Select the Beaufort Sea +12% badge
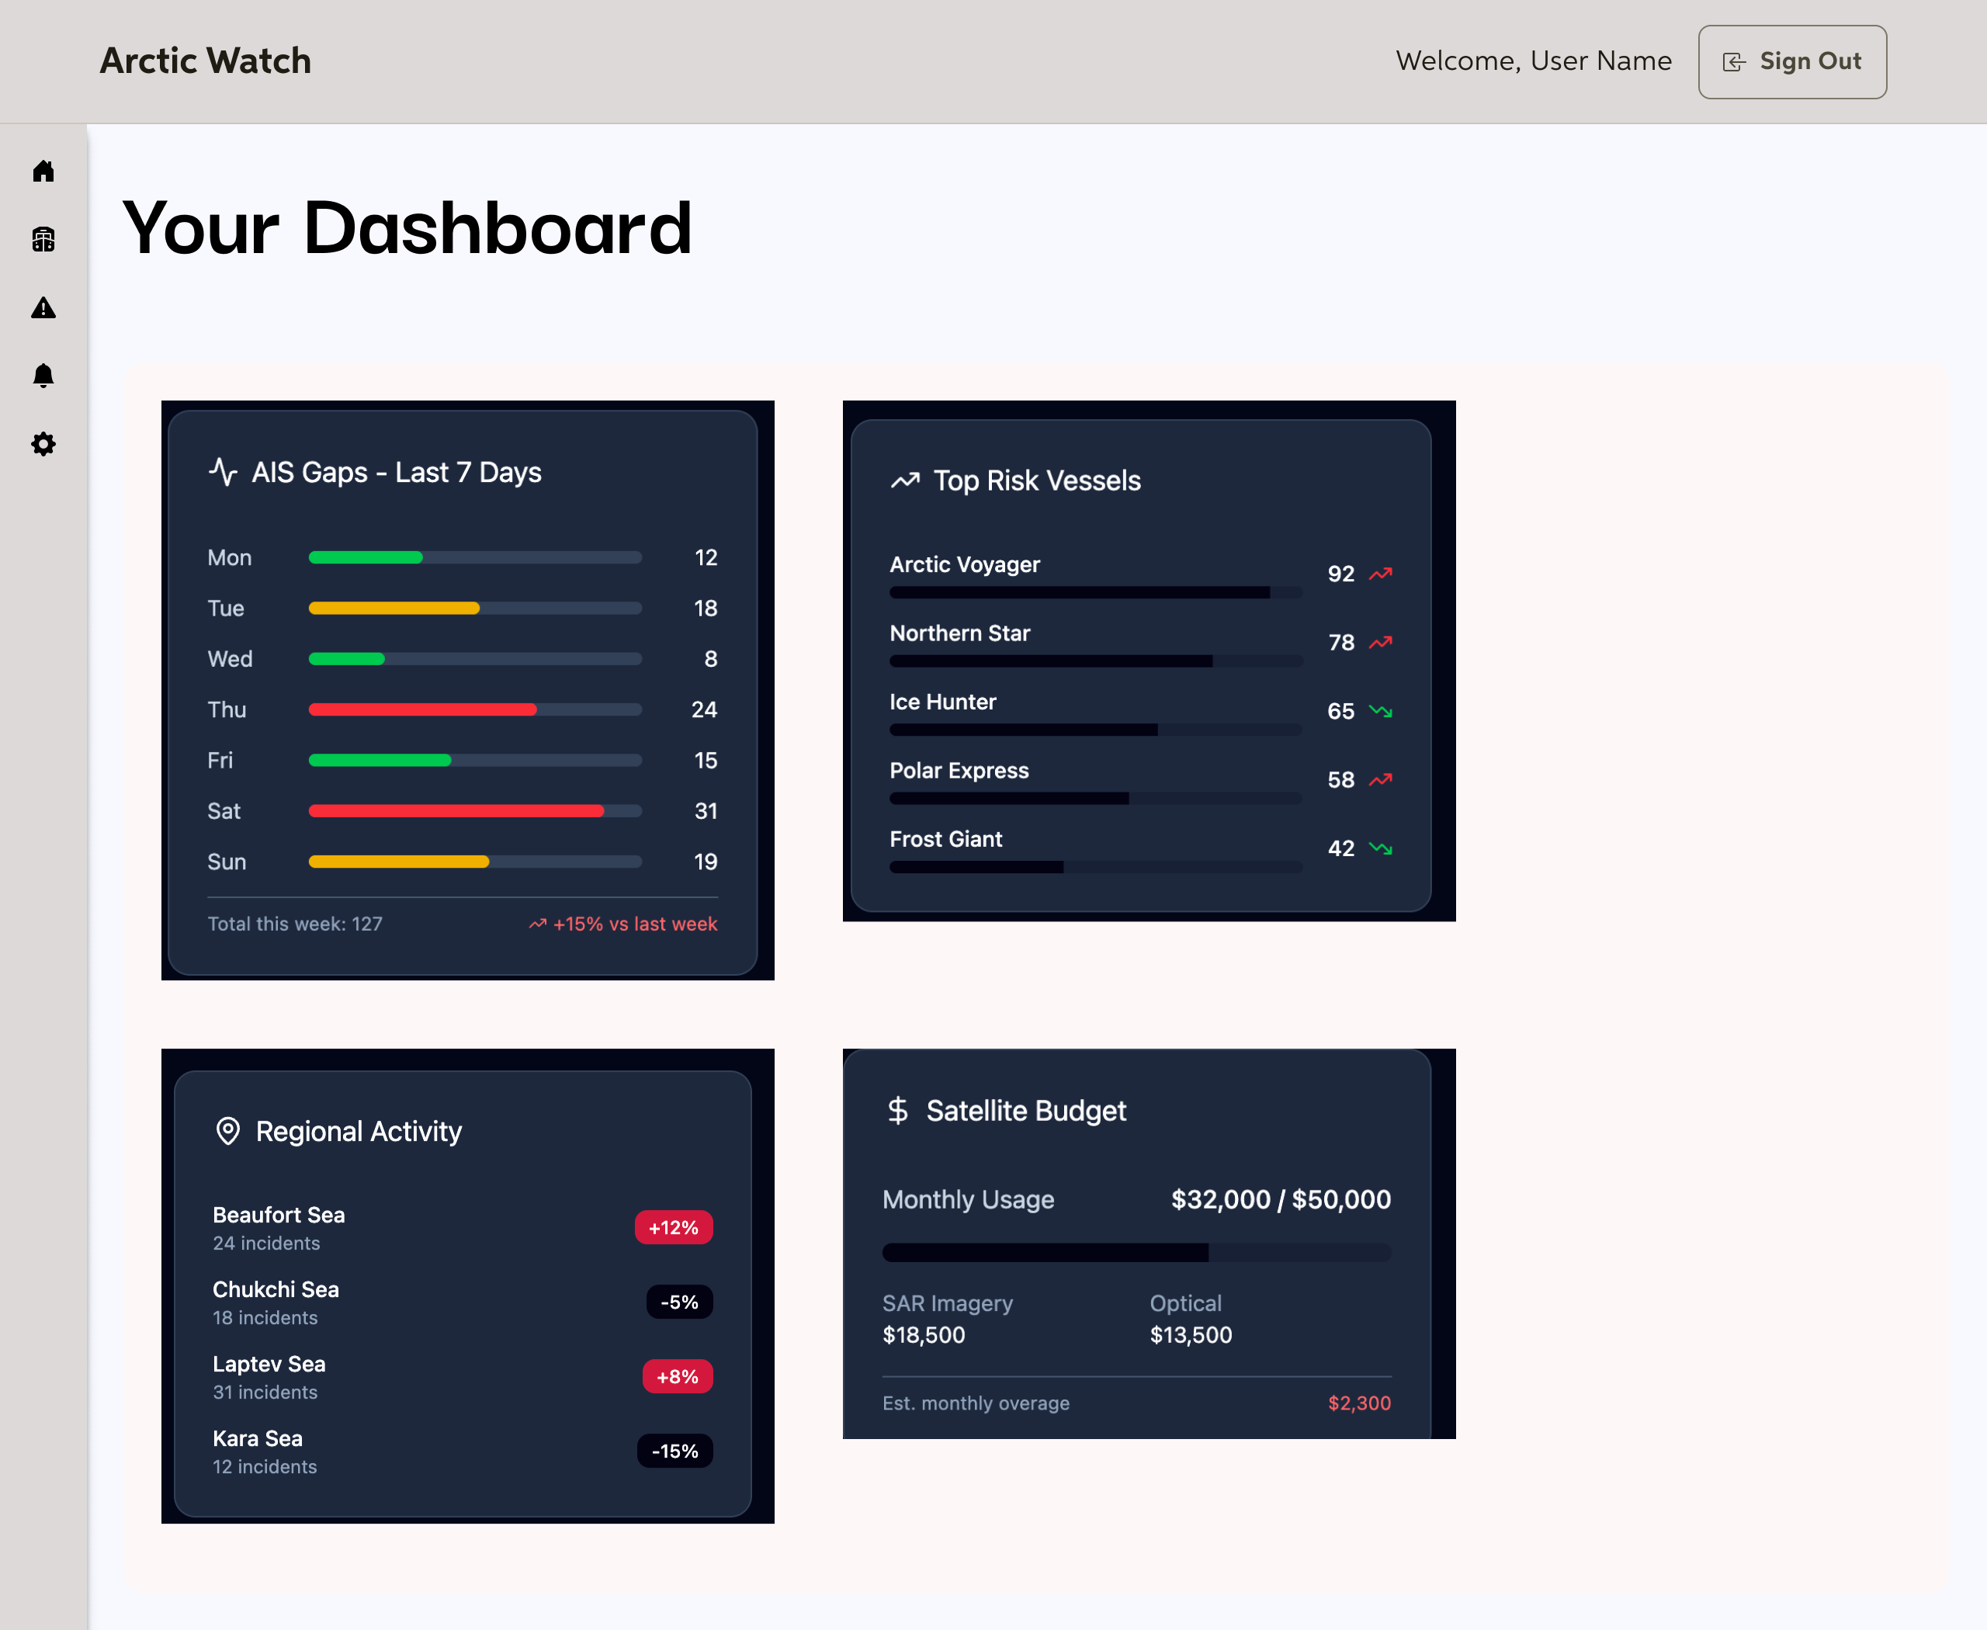Image resolution: width=1987 pixels, height=1630 pixels. click(x=673, y=1227)
